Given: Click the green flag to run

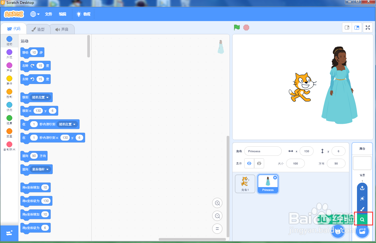Looking at the screenshot, I should 237,28.
